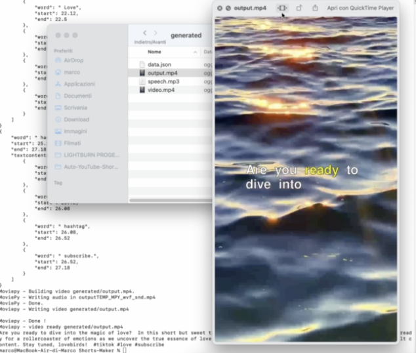Select the data.json file
Image resolution: width=416 pixels, height=353 pixels.
coord(158,65)
